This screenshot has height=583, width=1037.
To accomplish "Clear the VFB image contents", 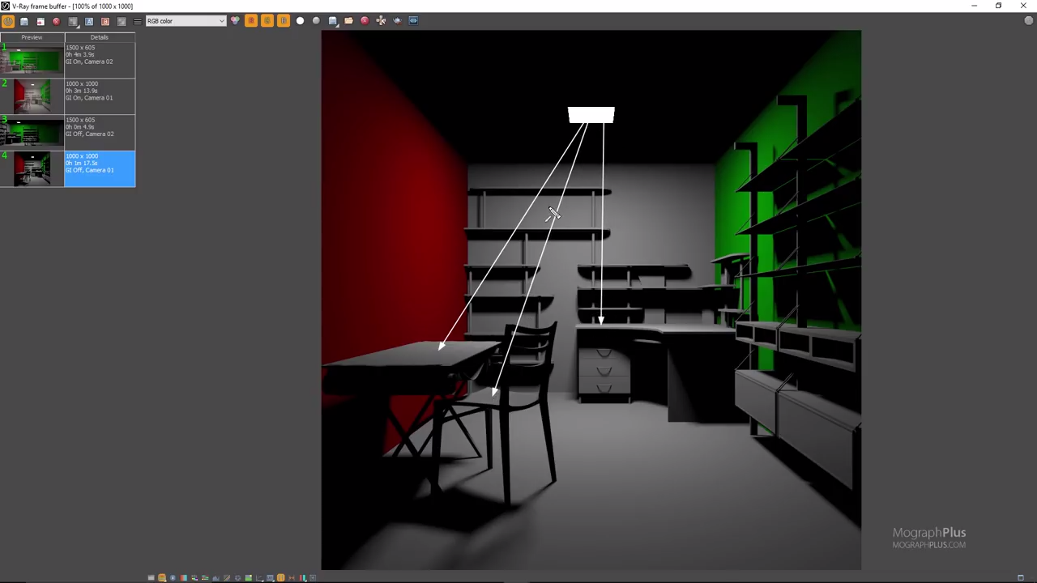I will (x=365, y=20).
